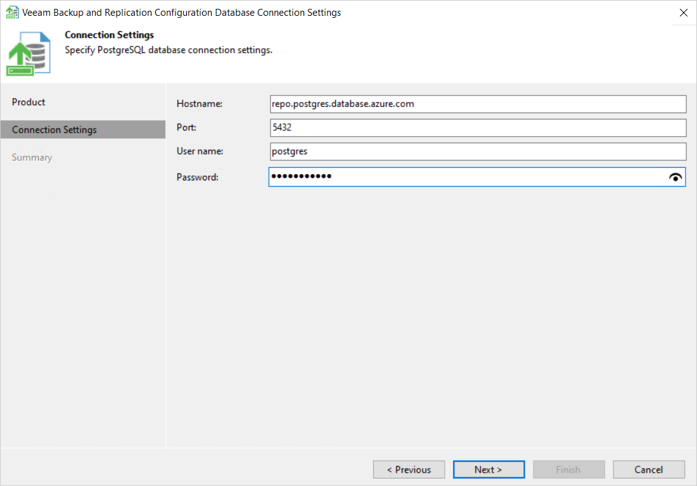Click the Veeam title bar application icon
Image resolution: width=697 pixels, height=486 pixels.
click(11, 13)
